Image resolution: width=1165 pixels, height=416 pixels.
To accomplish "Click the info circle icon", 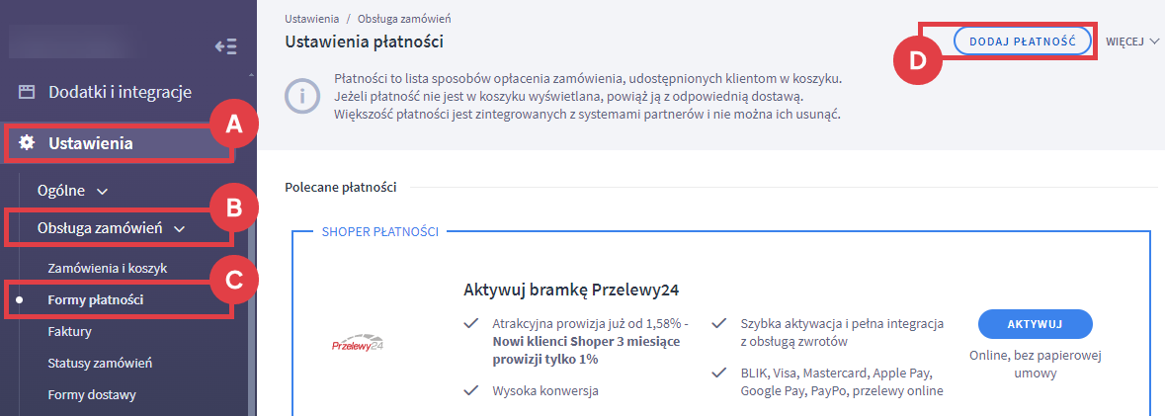I will tap(302, 96).
